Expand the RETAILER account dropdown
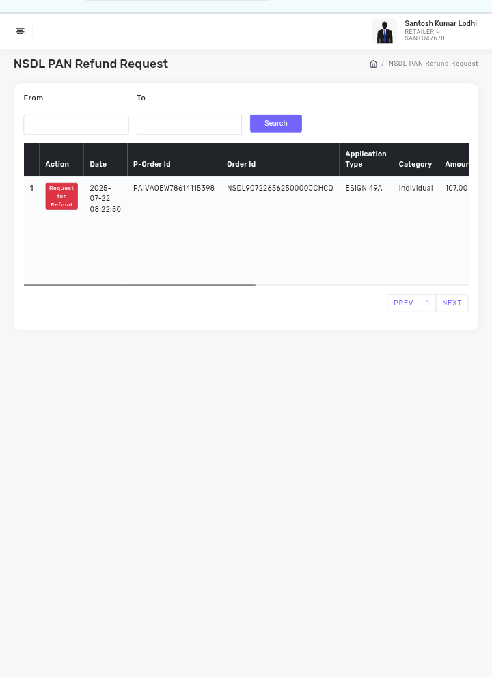492x677 pixels. (x=422, y=32)
